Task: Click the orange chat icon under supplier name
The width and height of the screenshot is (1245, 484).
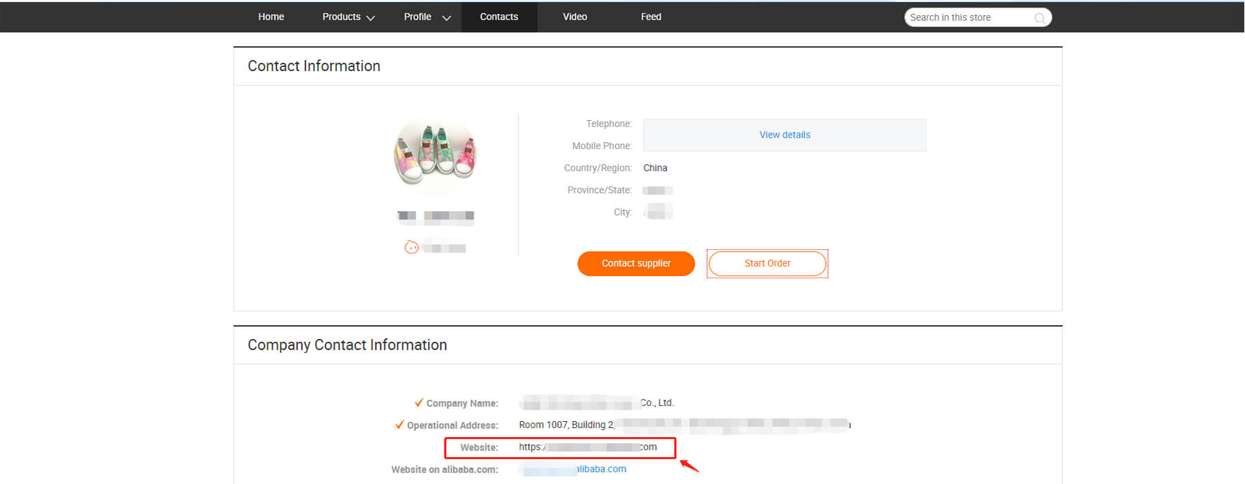Action: (411, 247)
